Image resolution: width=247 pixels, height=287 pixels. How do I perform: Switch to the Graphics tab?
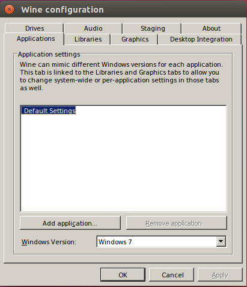pyautogui.click(x=135, y=39)
